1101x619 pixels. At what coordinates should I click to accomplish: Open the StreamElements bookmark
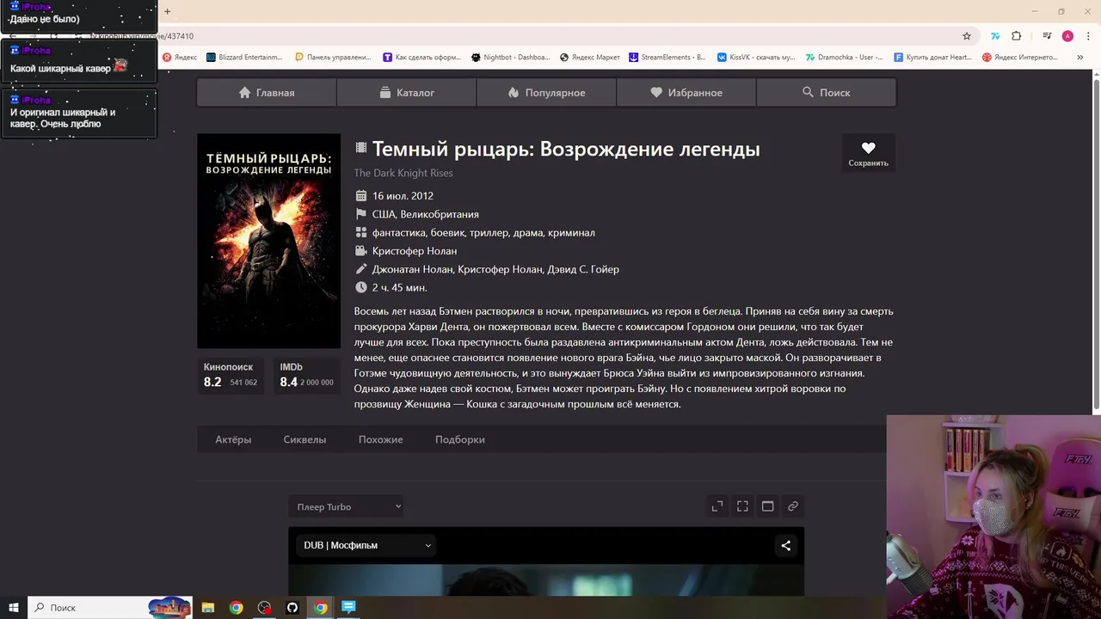668,58
